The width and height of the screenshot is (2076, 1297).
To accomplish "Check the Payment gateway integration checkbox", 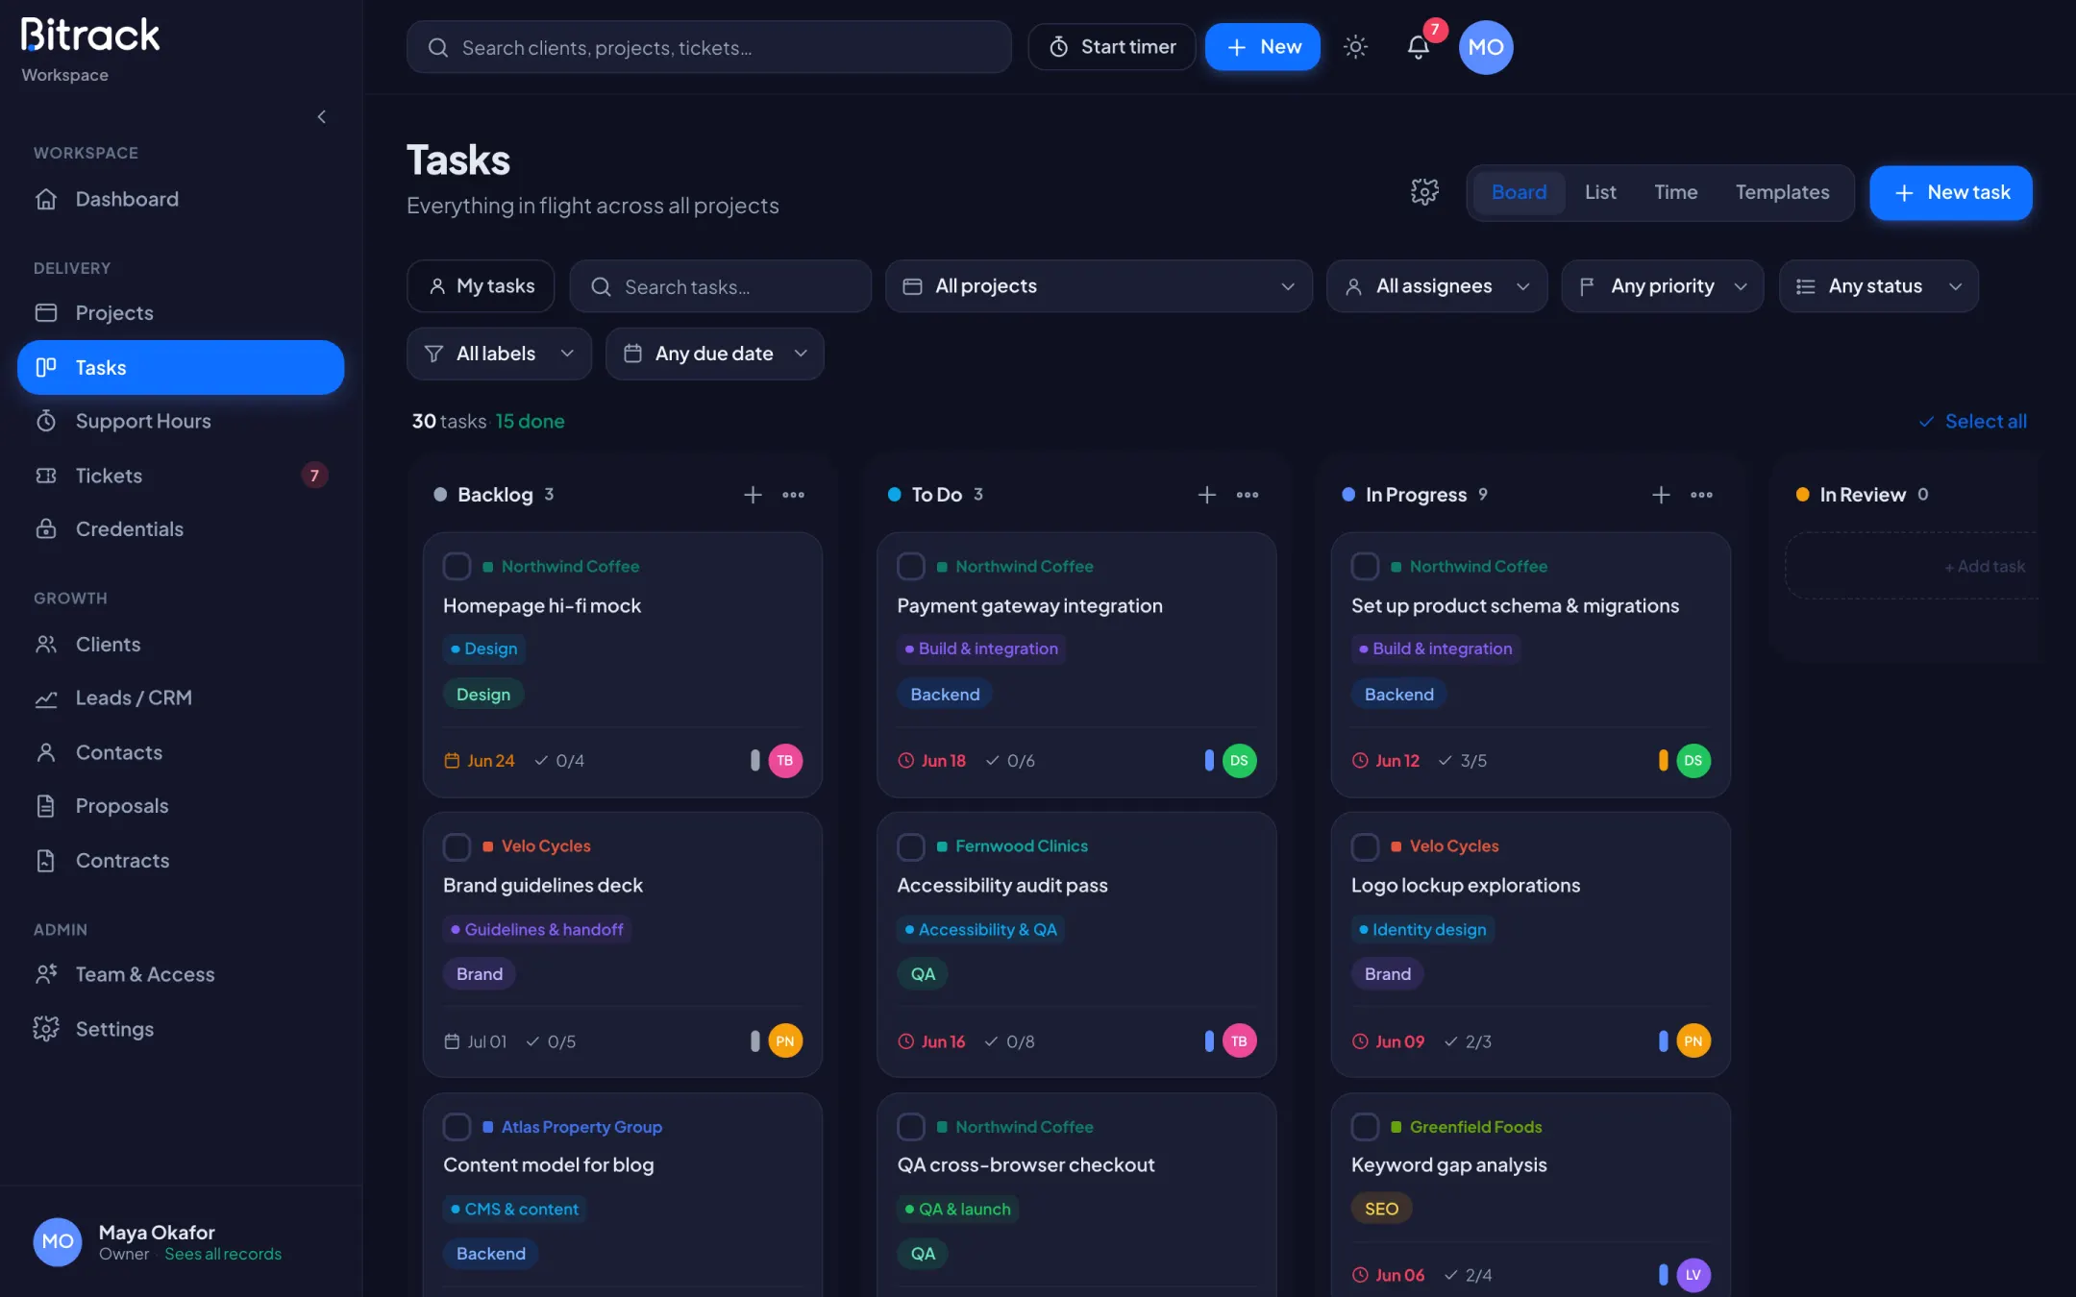I will [x=911, y=566].
